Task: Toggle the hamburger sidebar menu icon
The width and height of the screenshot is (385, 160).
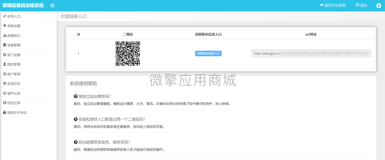Action: coord(52,5)
